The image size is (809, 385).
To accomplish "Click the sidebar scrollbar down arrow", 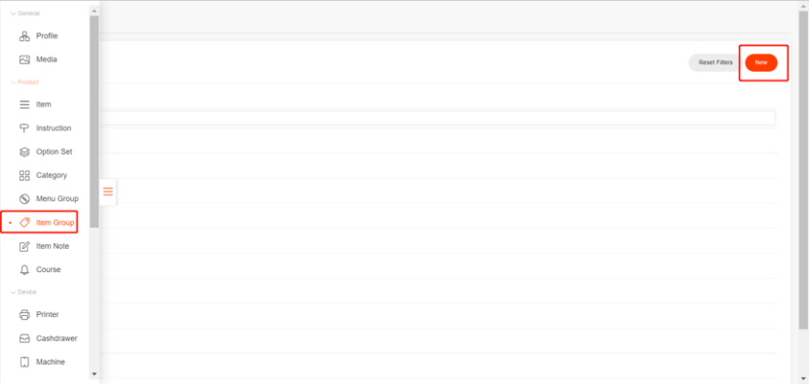I will 93,374.
